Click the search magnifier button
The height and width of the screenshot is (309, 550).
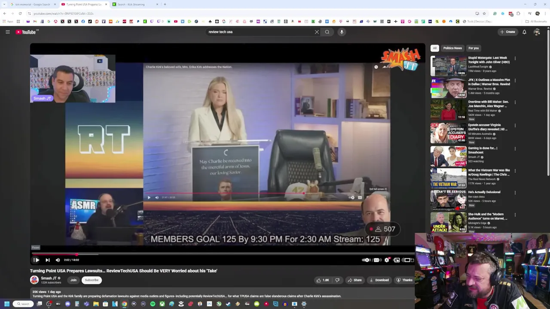(327, 32)
